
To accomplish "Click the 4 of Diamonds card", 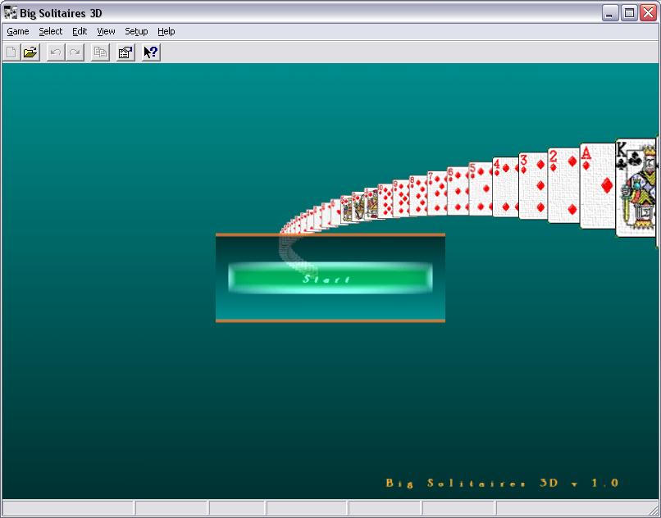I will tap(505, 187).
